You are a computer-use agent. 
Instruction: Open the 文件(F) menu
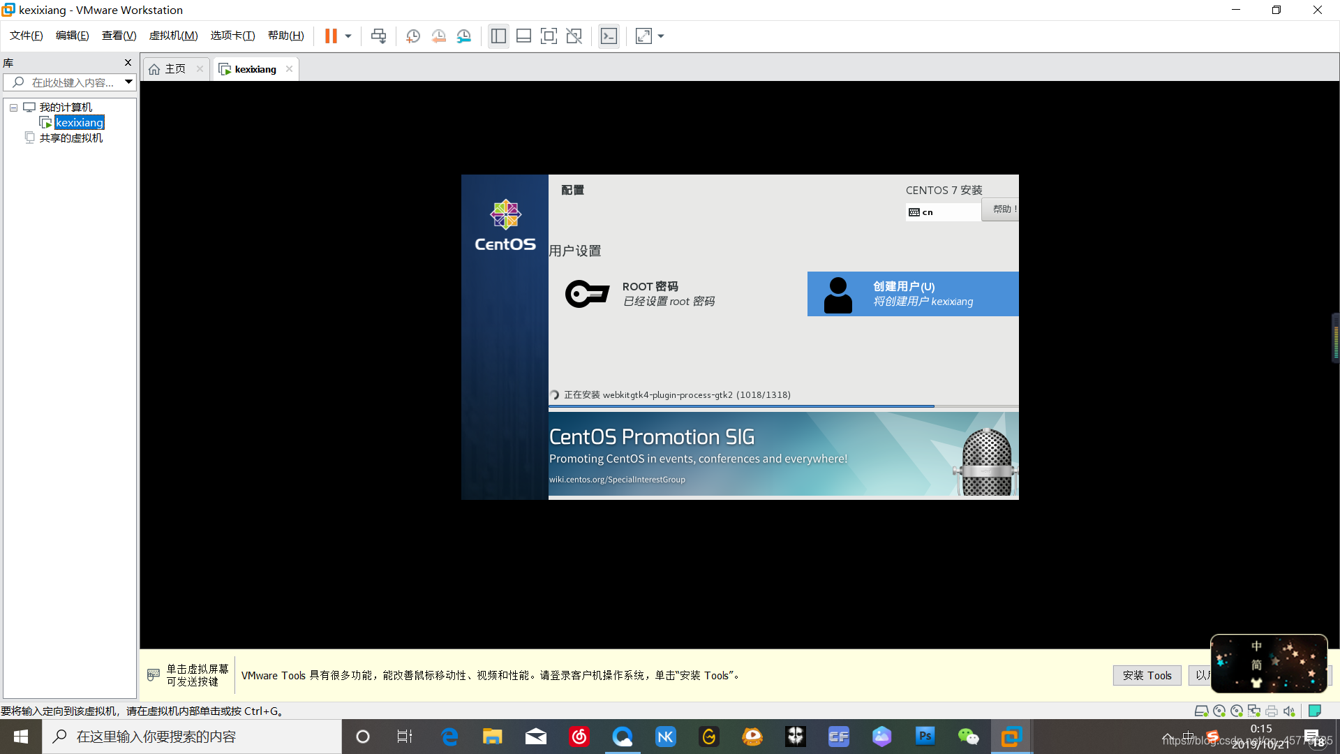(x=26, y=36)
